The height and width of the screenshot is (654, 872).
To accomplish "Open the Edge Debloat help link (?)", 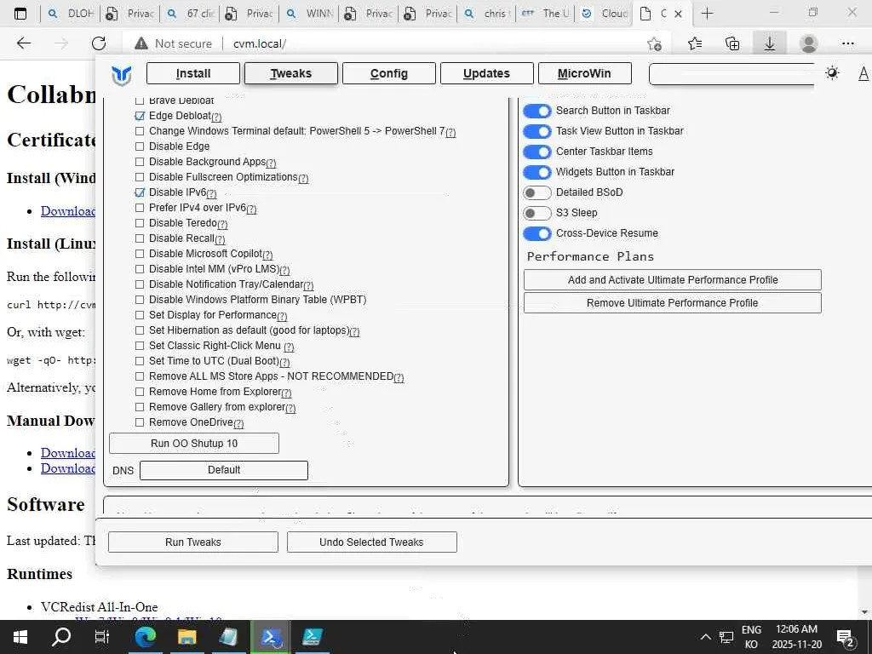I will tap(216, 117).
